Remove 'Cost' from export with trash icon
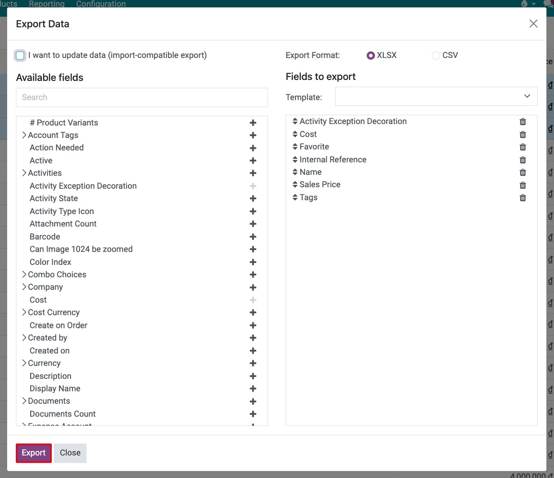554x478 pixels. tap(522, 135)
